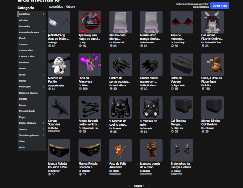Open the mochila de gato thumbnail
Screen dimensions: 243x188
[x=151, y=108]
